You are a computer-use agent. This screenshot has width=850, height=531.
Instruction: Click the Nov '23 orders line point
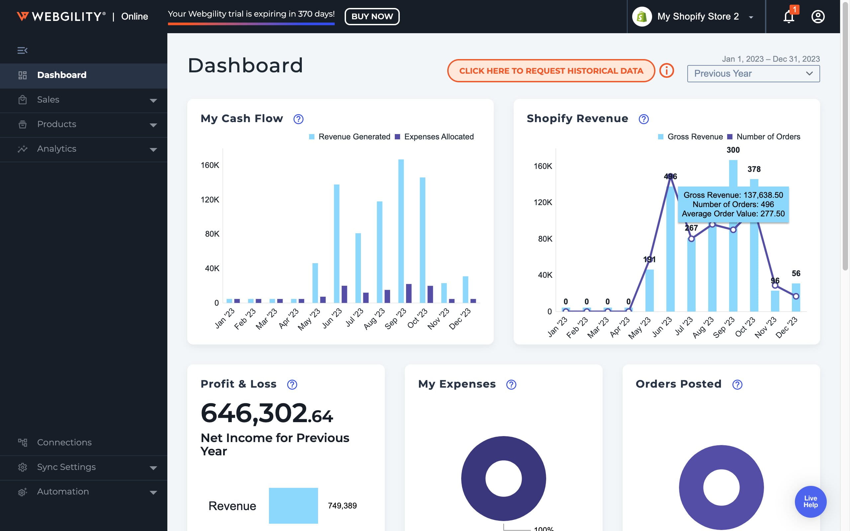[x=775, y=285]
